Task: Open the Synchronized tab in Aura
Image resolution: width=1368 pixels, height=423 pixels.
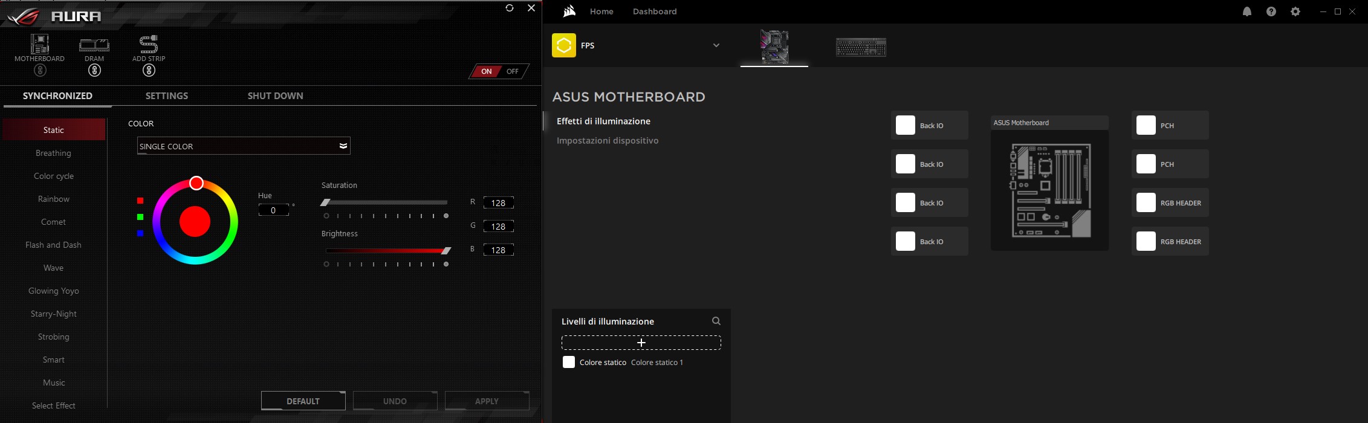Action: point(57,96)
